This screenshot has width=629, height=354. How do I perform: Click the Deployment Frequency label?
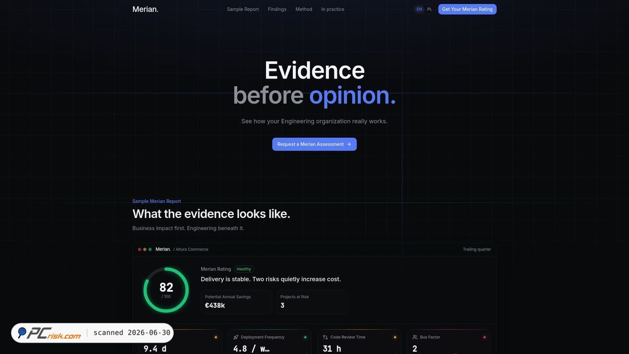263,337
